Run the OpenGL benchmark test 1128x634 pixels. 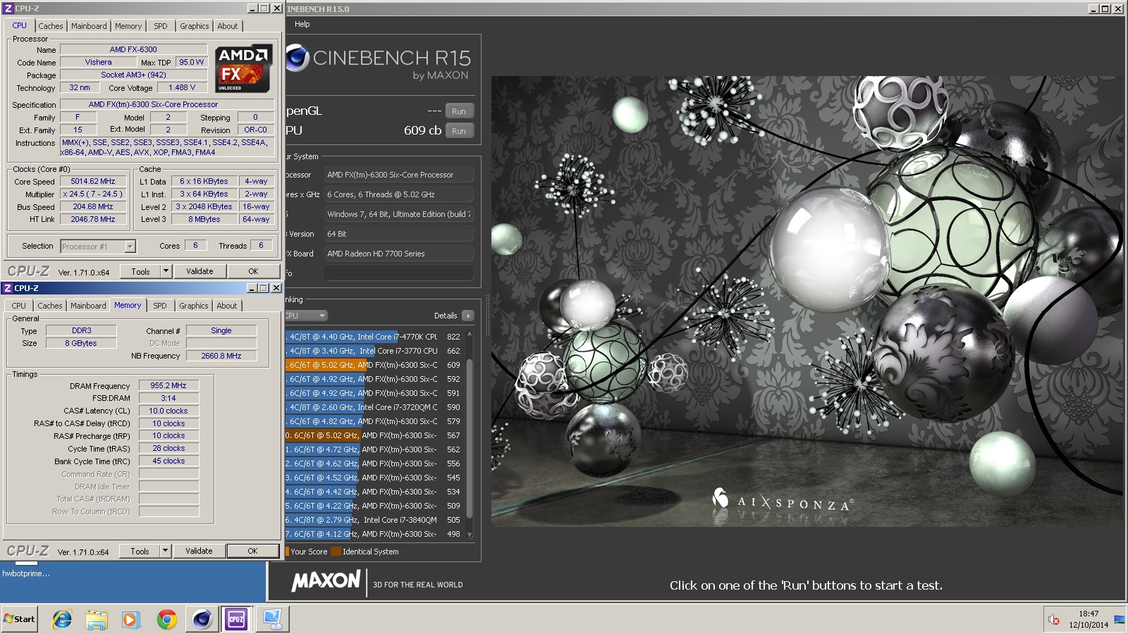coord(459,111)
